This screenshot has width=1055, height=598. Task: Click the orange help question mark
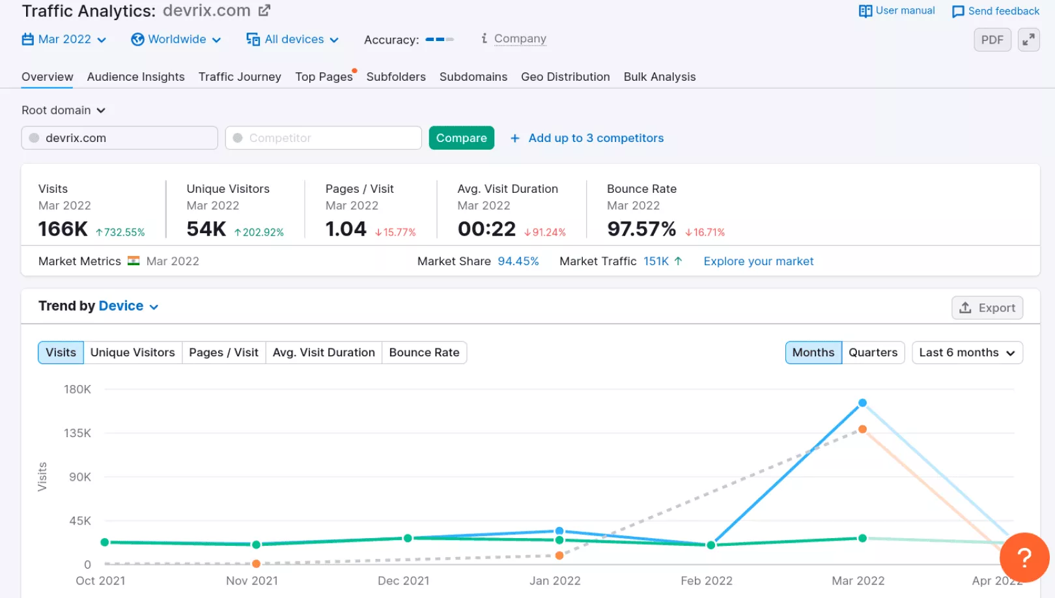[x=1024, y=557]
